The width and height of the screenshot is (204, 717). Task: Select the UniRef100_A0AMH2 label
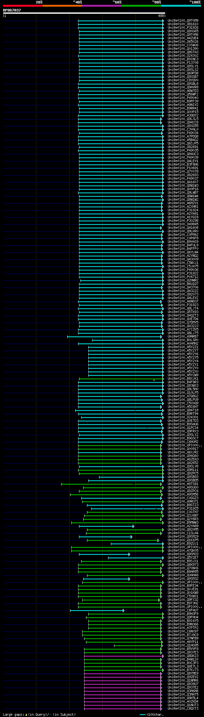point(183,344)
